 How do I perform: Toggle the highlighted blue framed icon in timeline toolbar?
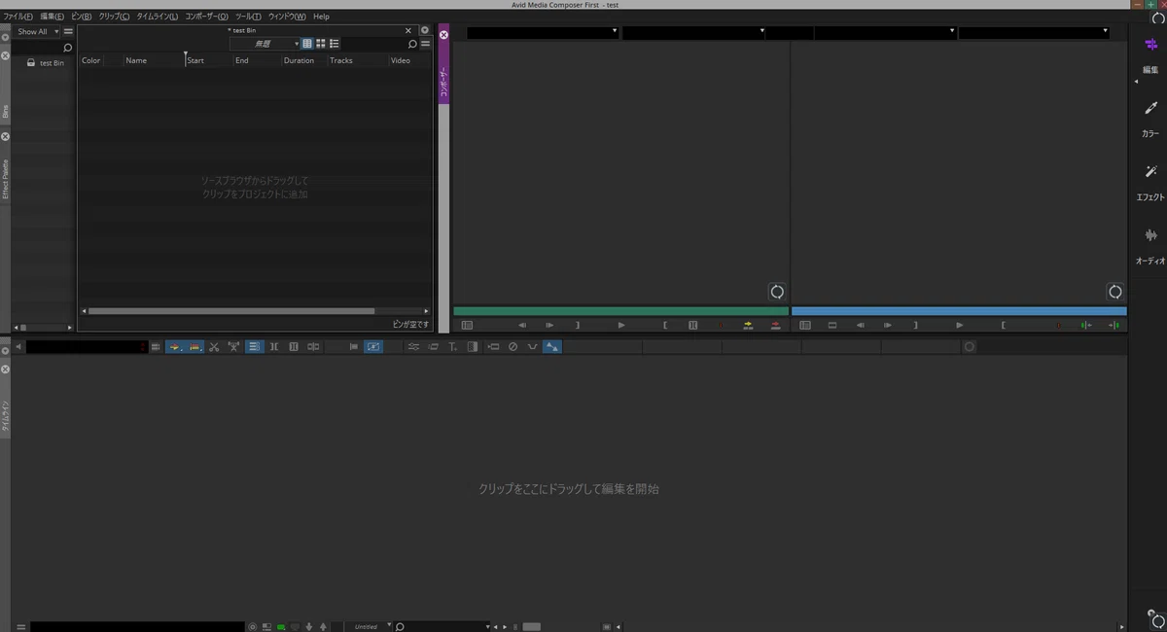(x=373, y=347)
